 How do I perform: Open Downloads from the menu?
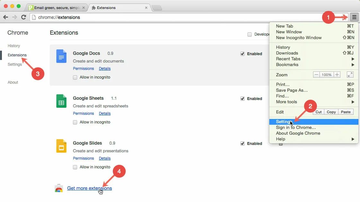coord(314,53)
